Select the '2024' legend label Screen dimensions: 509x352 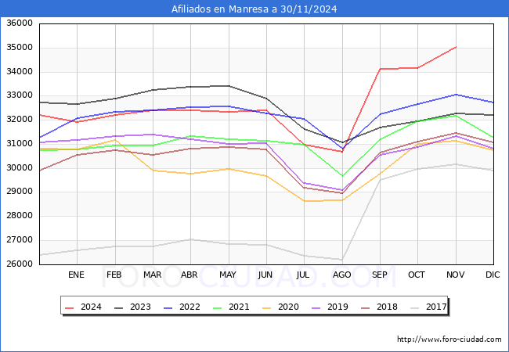coord(91,307)
